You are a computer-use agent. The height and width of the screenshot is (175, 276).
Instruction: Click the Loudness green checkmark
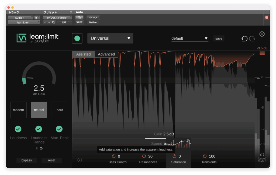point(18,129)
